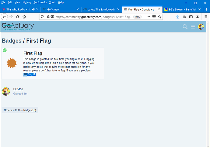Go back to the previous page
Image resolution: width=210 pixels, height=148 pixels.
(4, 17)
